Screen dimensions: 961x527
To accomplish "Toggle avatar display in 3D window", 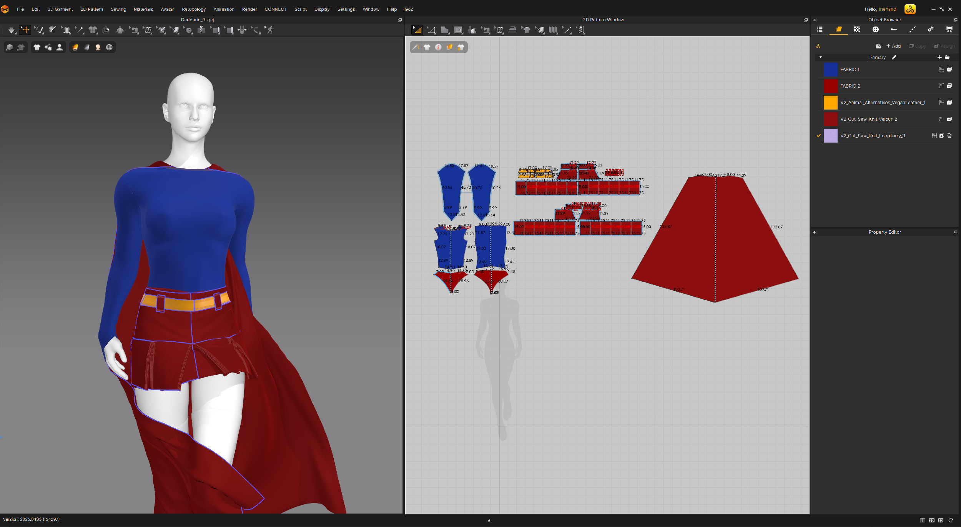I will [60, 47].
